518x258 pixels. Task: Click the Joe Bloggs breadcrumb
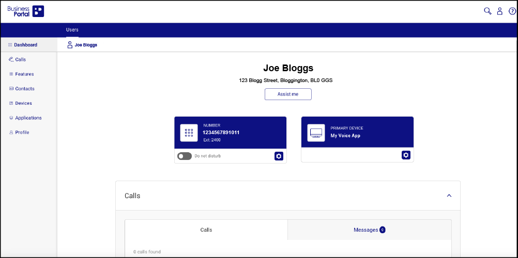pos(82,45)
